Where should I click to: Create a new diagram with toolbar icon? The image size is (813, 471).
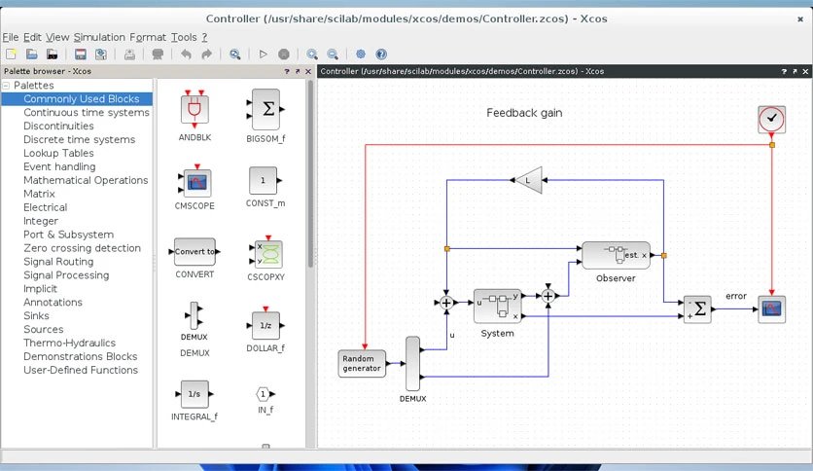pos(11,54)
